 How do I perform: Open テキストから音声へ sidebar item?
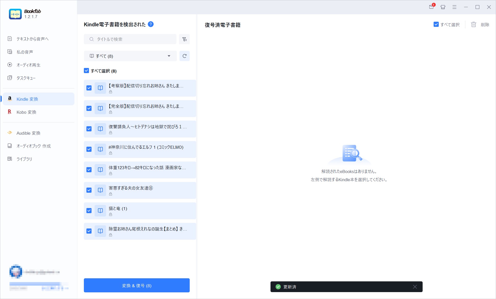coord(32,39)
